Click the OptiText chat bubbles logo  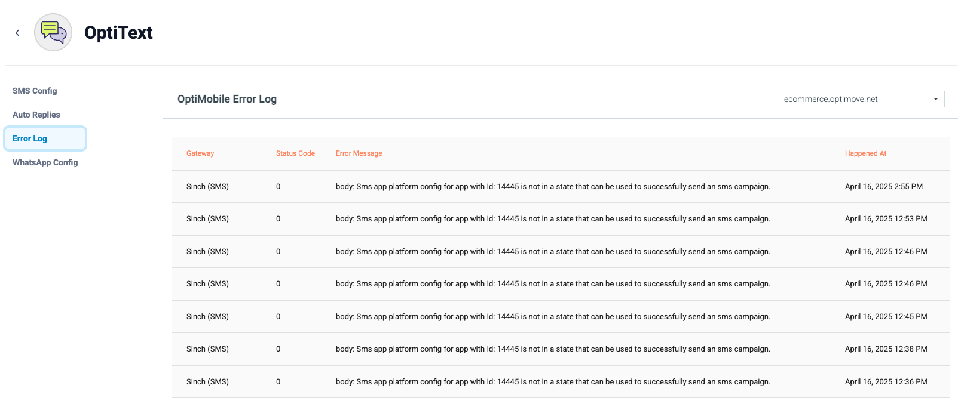click(x=53, y=32)
